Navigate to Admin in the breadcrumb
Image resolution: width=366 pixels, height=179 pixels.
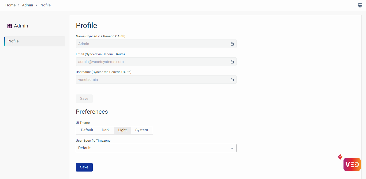click(x=28, y=5)
